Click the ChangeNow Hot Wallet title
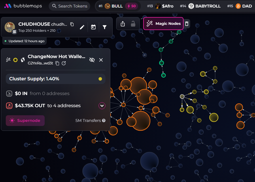The image size is (255, 182). pos(56,56)
